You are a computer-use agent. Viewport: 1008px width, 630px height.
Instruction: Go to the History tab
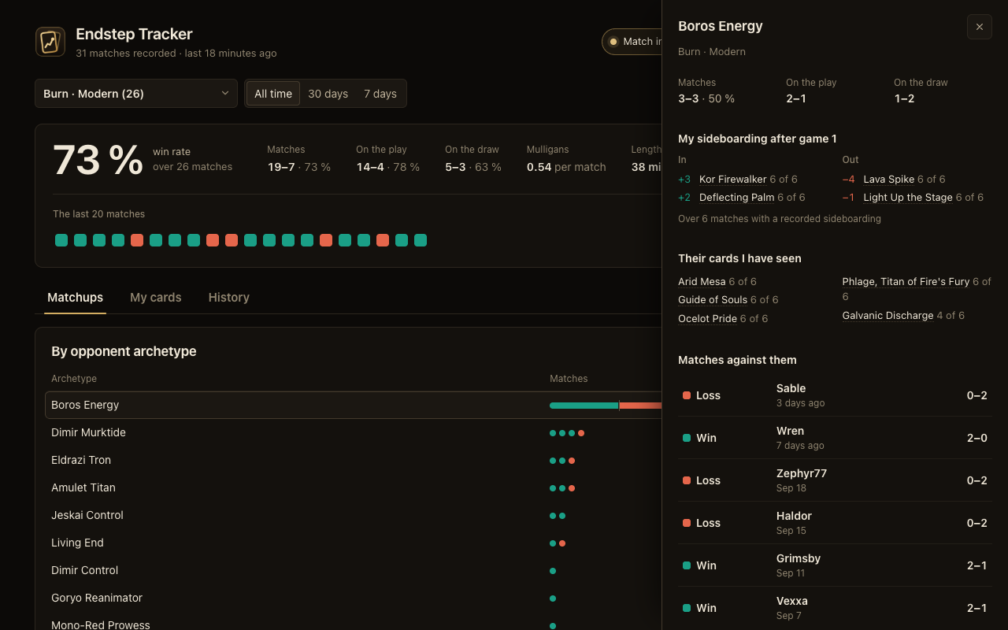(x=229, y=298)
